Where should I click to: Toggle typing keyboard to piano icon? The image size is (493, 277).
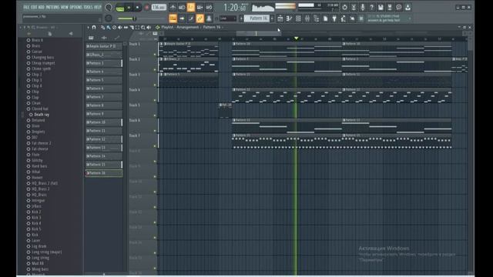coord(173,18)
